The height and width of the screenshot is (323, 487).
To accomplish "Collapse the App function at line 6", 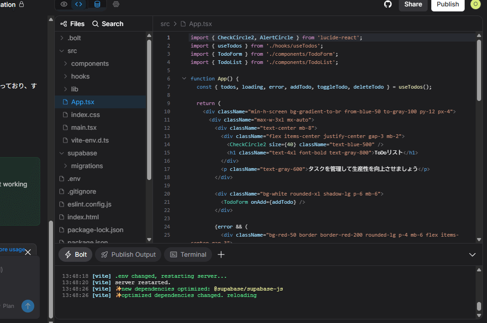I will coord(184,79).
